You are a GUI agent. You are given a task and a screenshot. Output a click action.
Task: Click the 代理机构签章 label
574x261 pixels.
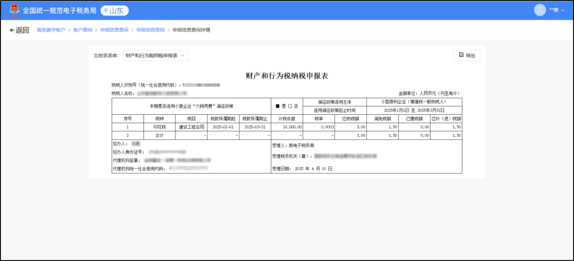(x=126, y=160)
